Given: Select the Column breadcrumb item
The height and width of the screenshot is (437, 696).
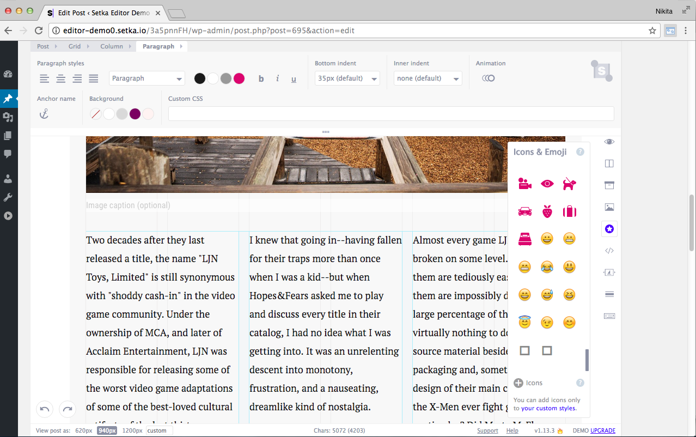Looking at the screenshot, I should (x=111, y=46).
